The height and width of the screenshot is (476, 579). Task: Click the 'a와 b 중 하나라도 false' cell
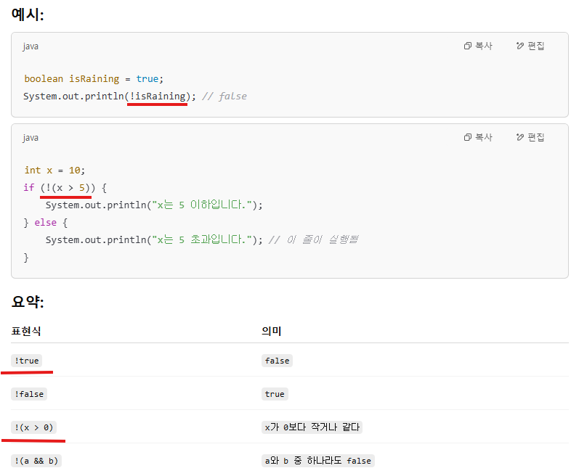coord(318,461)
